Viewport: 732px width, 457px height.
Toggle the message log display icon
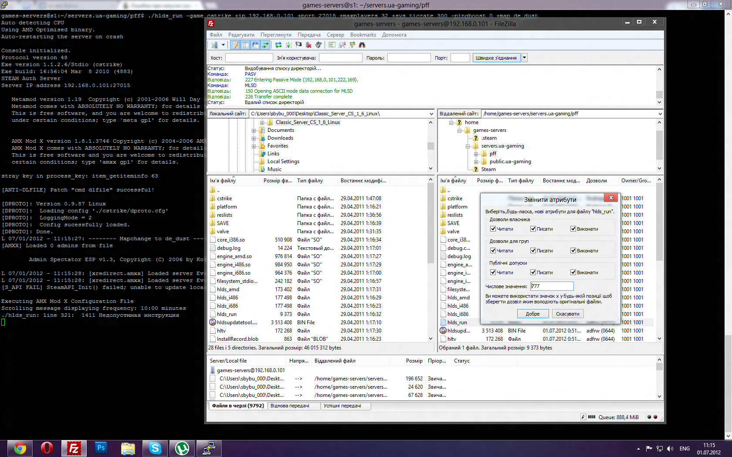[x=236, y=45]
